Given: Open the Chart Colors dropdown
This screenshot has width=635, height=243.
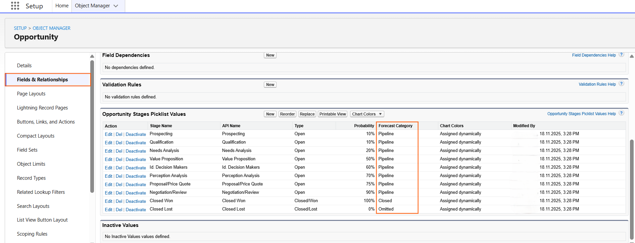Looking at the screenshot, I should 367,114.
